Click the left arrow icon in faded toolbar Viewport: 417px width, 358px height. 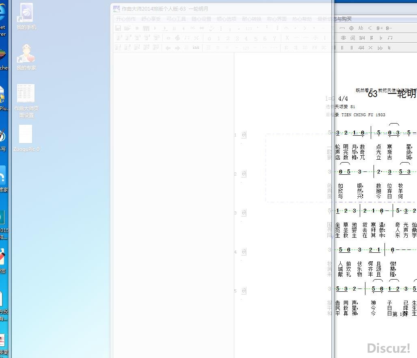point(168,48)
